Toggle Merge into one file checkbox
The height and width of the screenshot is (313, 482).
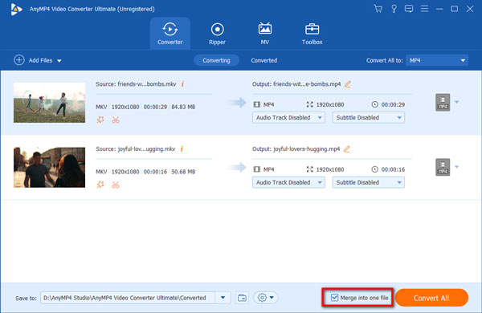point(334,298)
